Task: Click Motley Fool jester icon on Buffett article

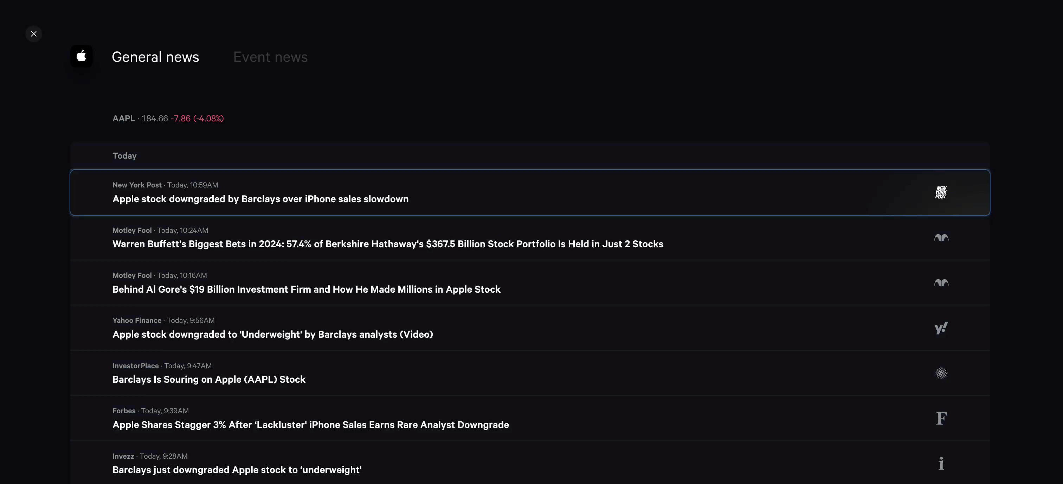Action: (x=941, y=238)
